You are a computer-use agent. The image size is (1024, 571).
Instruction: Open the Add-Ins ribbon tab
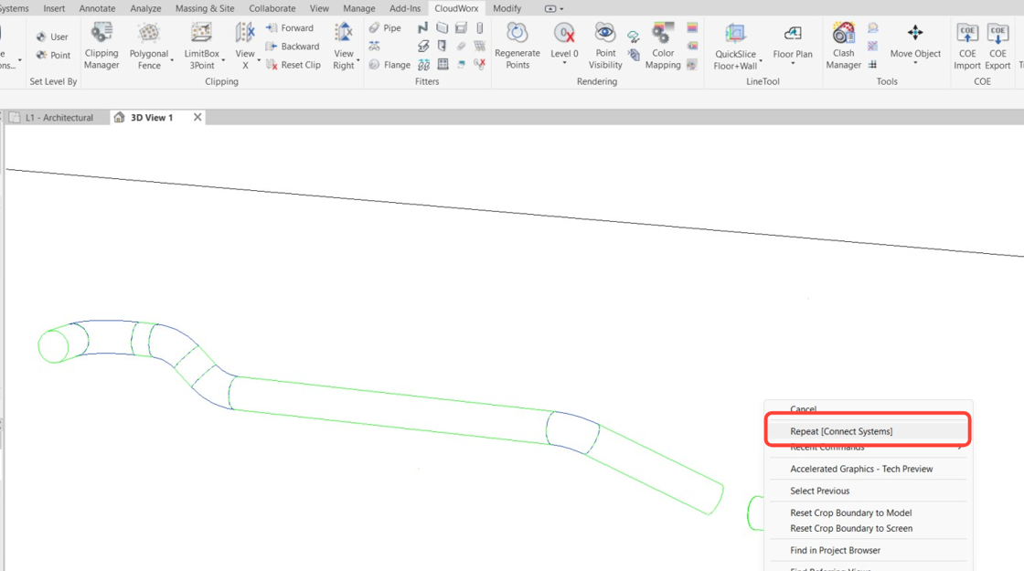pyautogui.click(x=405, y=8)
